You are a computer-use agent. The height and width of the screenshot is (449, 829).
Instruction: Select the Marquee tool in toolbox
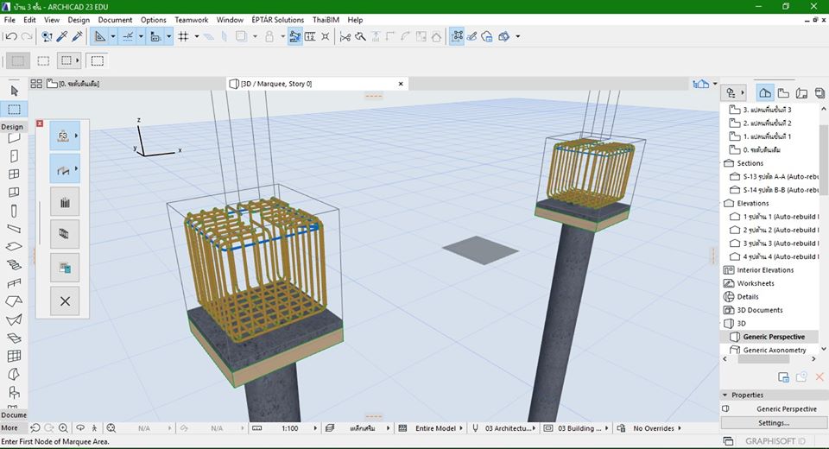pyautogui.click(x=14, y=109)
